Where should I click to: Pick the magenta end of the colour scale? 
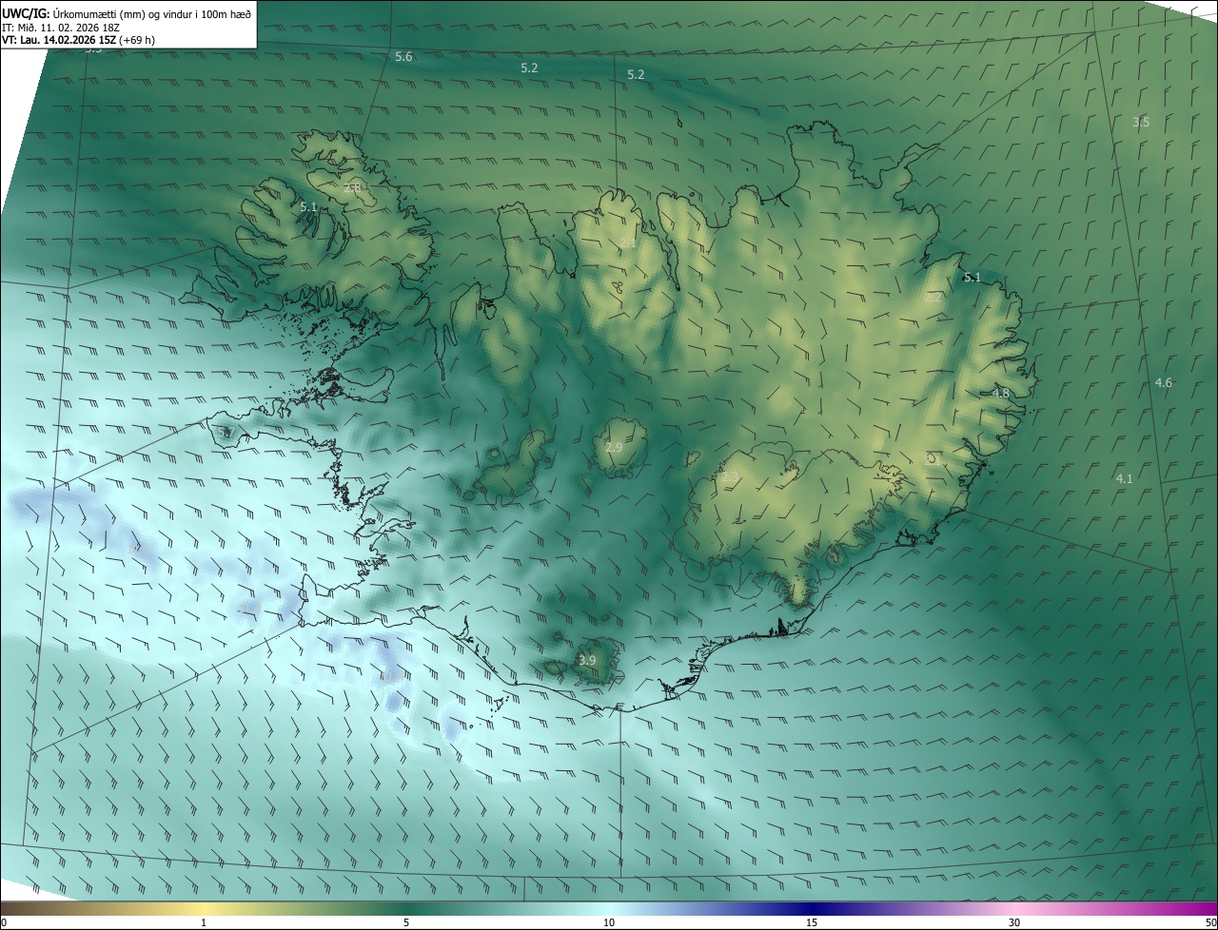tap(1204, 908)
